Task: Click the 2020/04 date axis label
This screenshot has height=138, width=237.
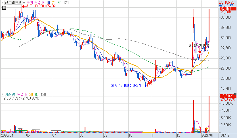Action: pyautogui.click(x=7, y=135)
